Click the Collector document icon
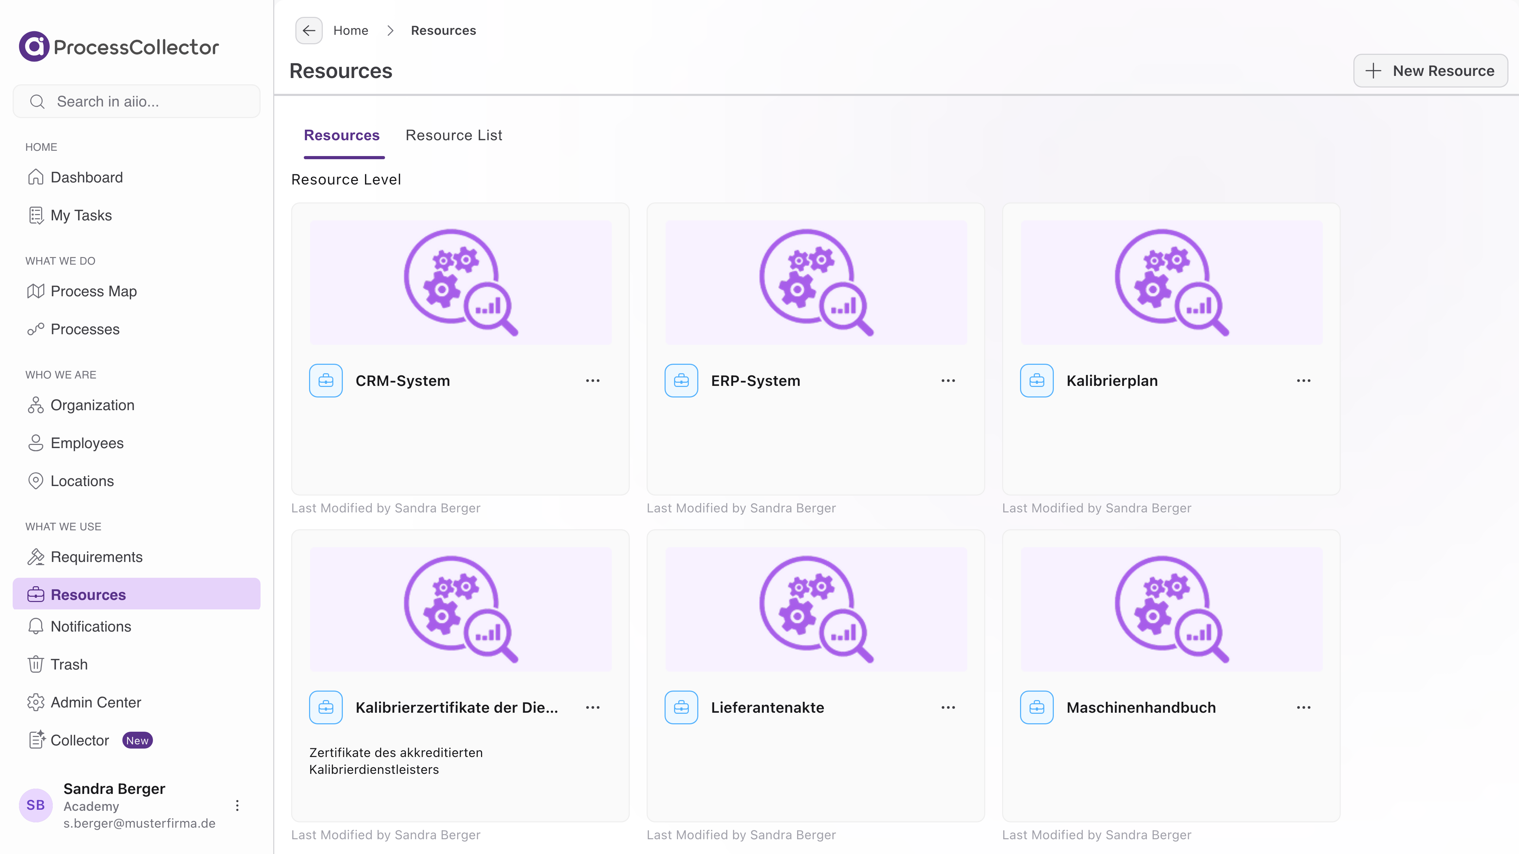 coord(37,740)
